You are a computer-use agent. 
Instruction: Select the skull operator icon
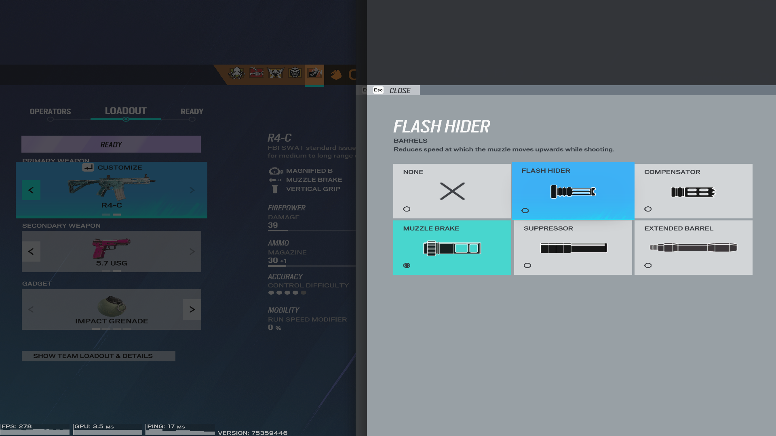tap(295, 73)
